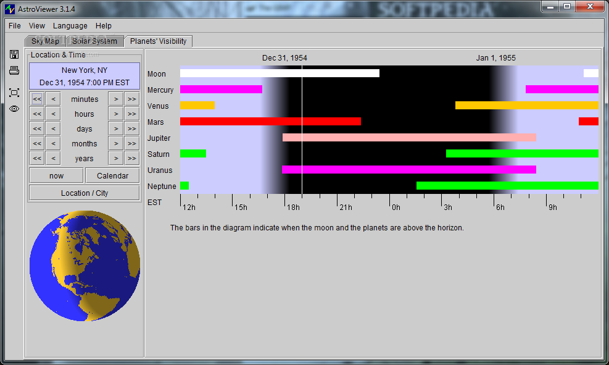Open the View menu

(x=37, y=26)
